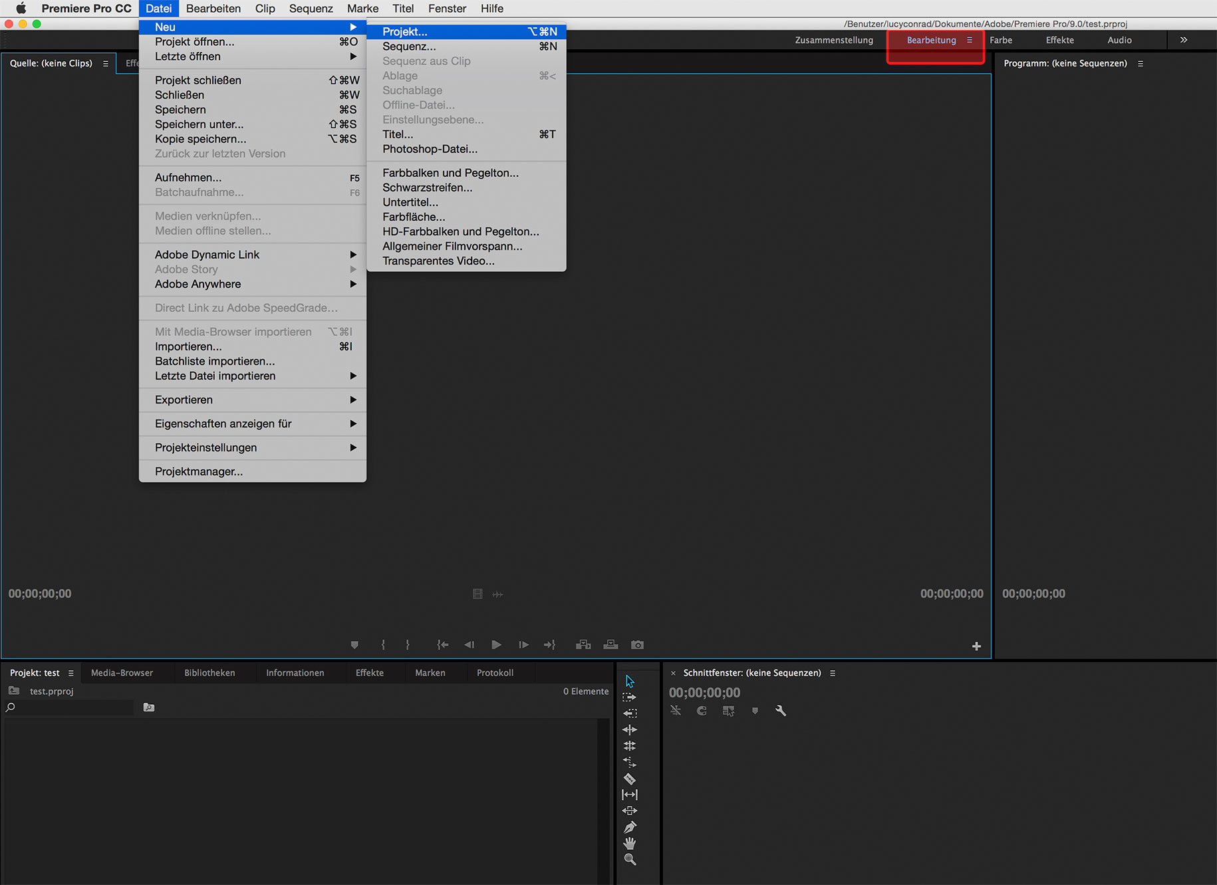This screenshot has height=885, width=1217.
Task: Click Go to Out point button
Action: (549, 645)
